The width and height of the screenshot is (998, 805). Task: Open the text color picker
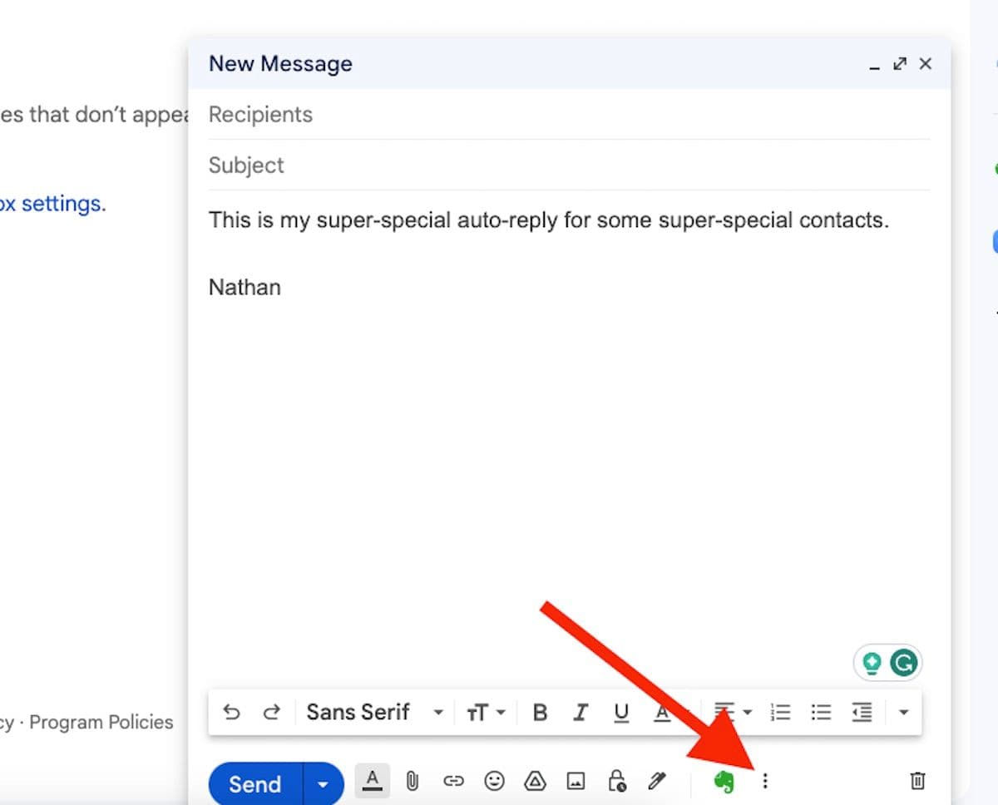click(x=661, y=713)
